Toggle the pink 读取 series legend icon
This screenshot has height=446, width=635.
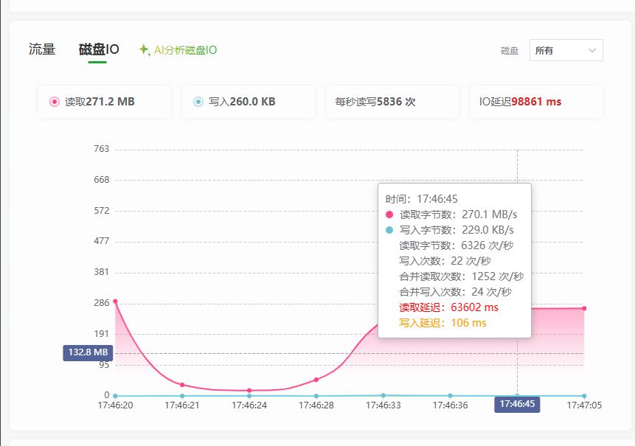[55, 102]
